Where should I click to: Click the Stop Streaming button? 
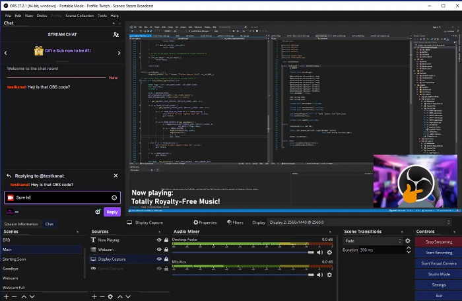click(439, 242)
